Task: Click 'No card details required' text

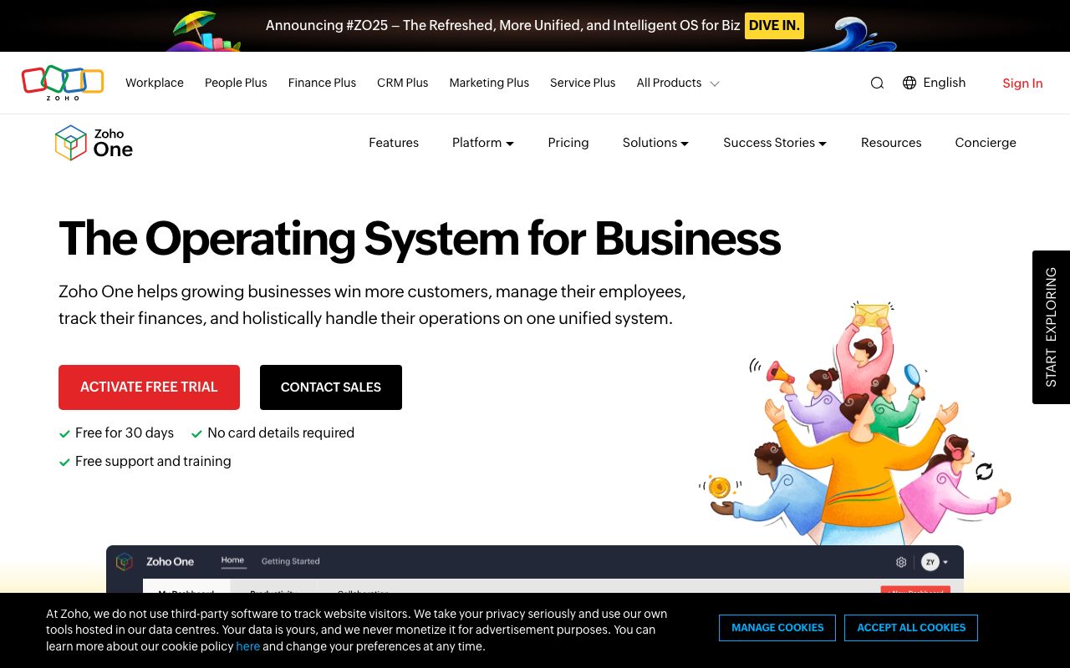Action: [281, 433]
